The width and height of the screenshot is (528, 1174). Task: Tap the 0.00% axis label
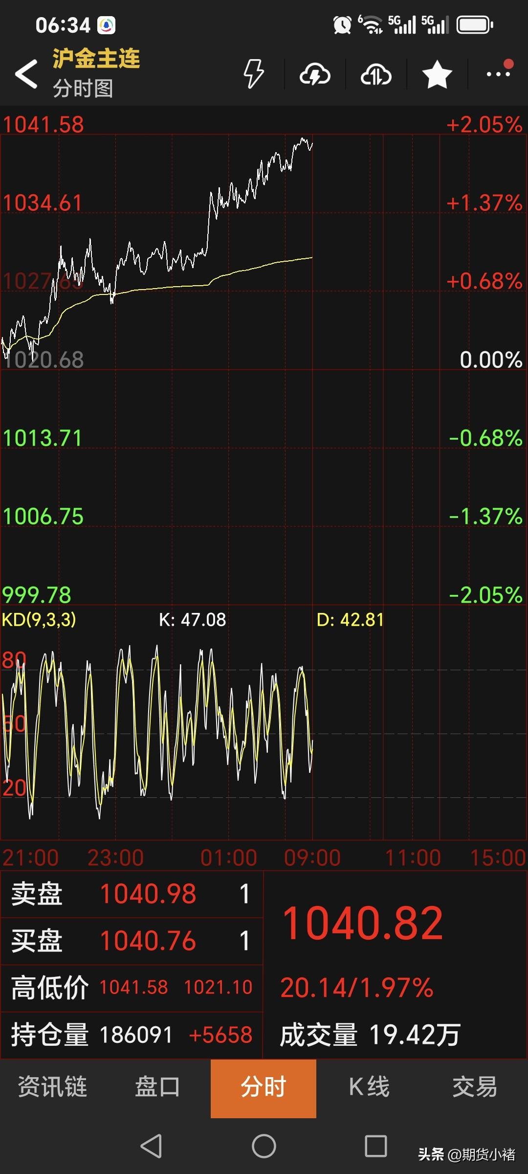(x=491, y=360)
